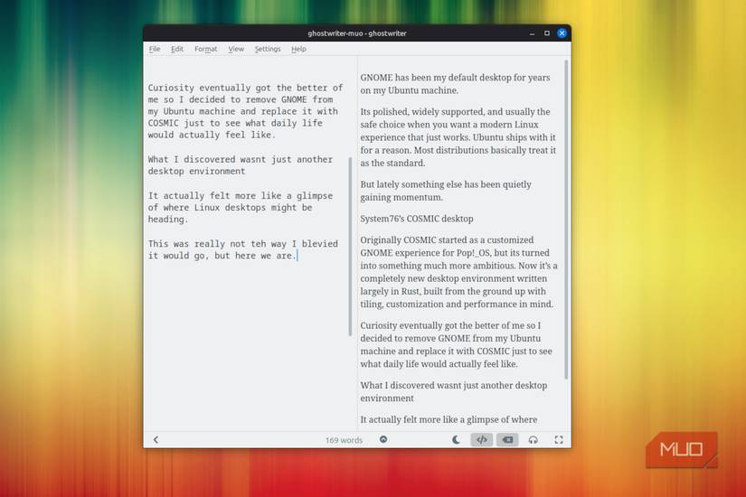Click the editor pane scrollbar
This screenshot has height=497, width=746.
[350, 247]
